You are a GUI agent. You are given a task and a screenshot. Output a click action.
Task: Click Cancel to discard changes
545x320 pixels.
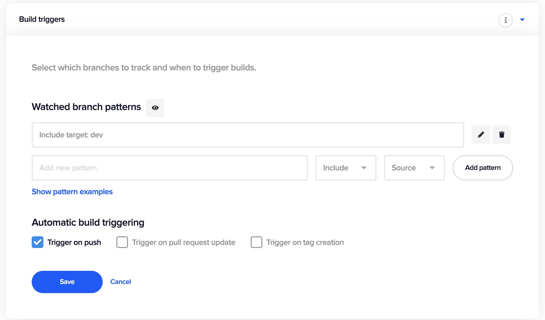pos(120,281)
